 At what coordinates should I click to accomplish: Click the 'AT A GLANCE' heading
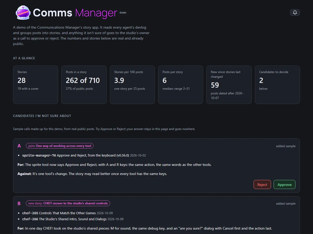(24, 58)
